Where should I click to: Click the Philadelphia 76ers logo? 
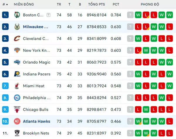click(x=17, y=98)
